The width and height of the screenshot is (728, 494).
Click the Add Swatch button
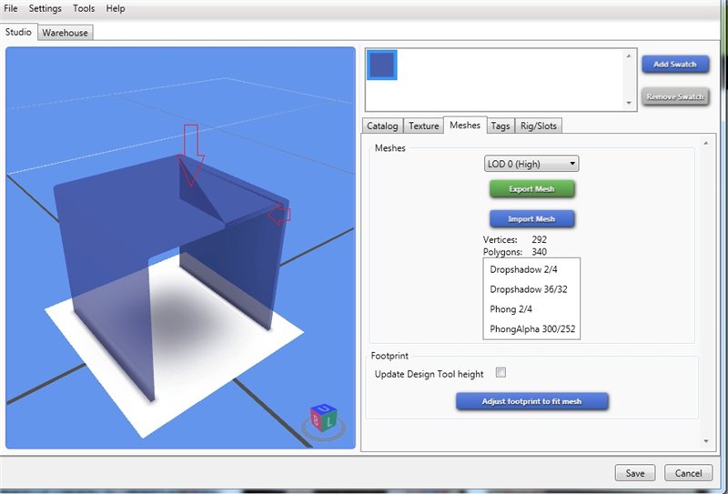coord(675,65)
